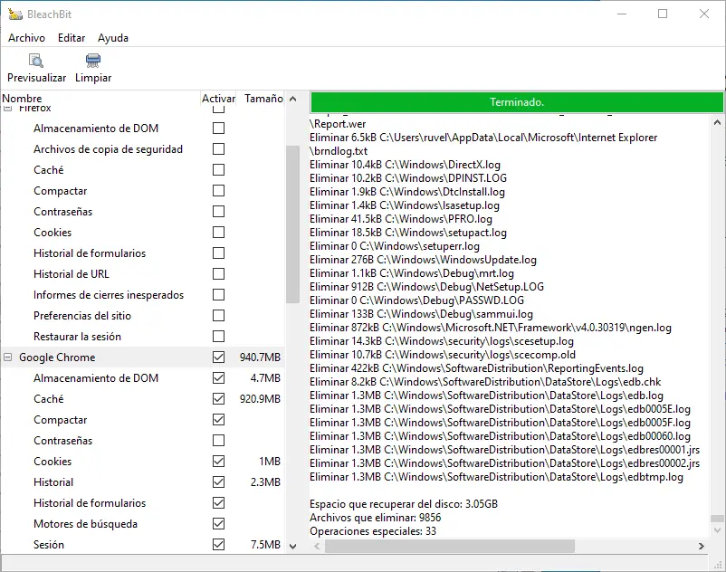Click the ReportingEvents.log log line
This screenshot has height=572, width=726.
tap(476, 368)
